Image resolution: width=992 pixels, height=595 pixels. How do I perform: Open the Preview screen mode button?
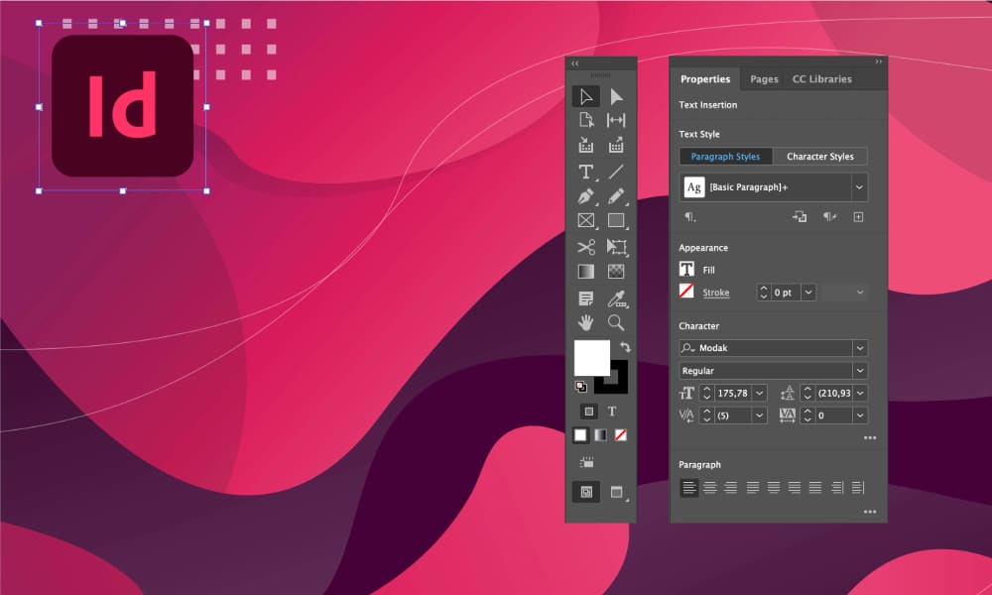[x=617, y=492]
